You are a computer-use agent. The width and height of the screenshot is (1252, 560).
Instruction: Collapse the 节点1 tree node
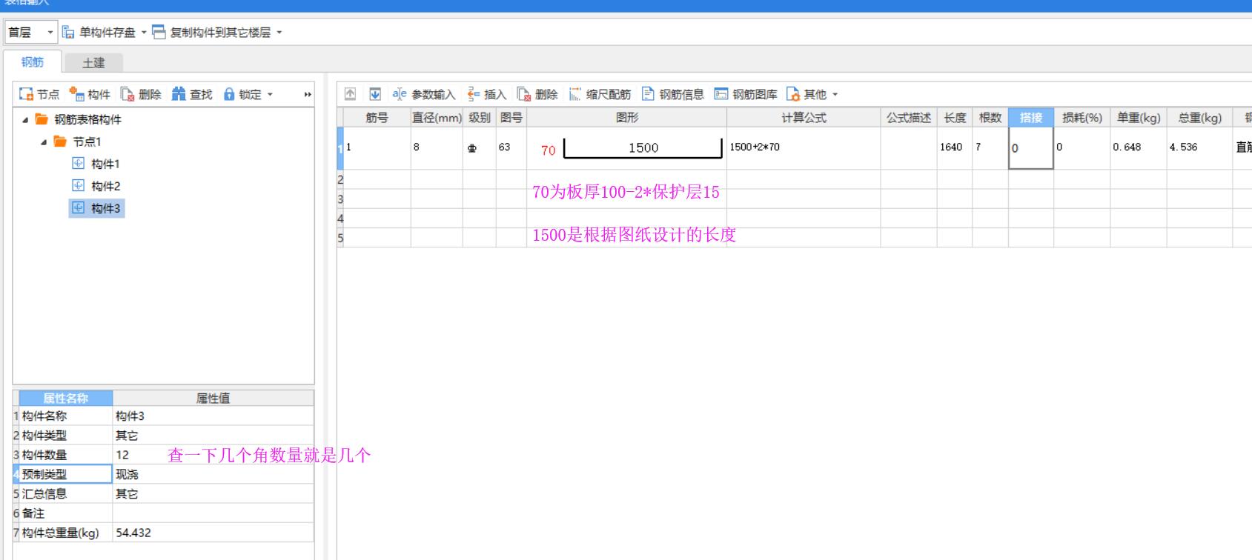(44, 142)
